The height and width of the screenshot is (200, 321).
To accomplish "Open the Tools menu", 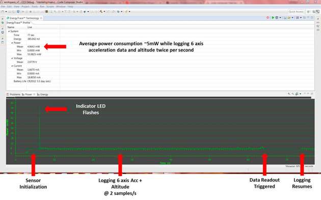I will (x=35, y=7).
